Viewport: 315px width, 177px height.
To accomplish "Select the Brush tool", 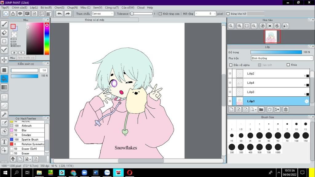I will 4,24.
